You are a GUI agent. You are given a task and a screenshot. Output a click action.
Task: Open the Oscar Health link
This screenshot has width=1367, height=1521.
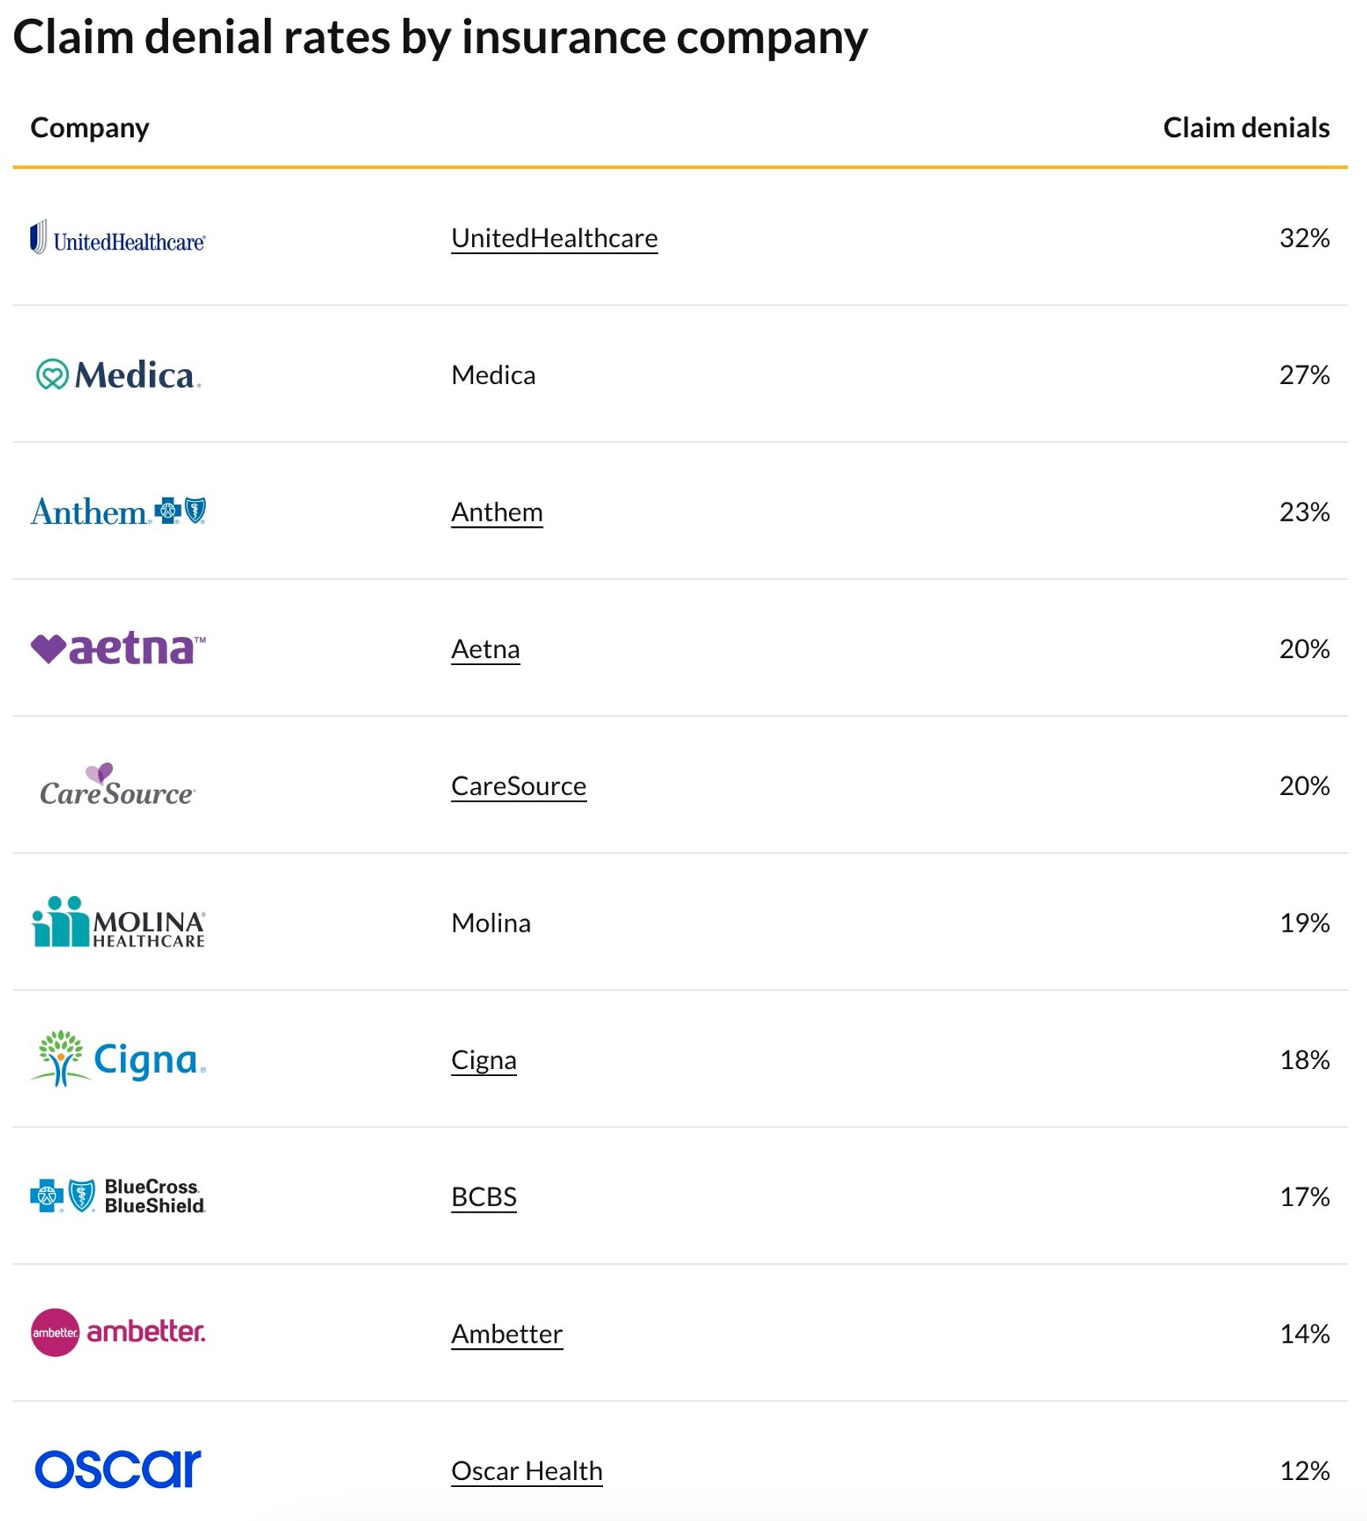click(x=526, y=1471)
